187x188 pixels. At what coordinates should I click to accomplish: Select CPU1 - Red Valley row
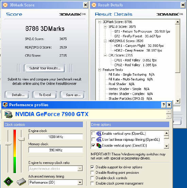tap(135, 60)
